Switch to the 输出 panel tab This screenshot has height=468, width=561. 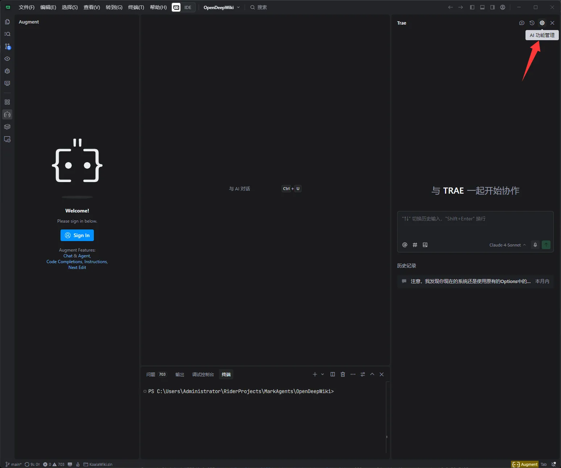click(x=180, y=374)
